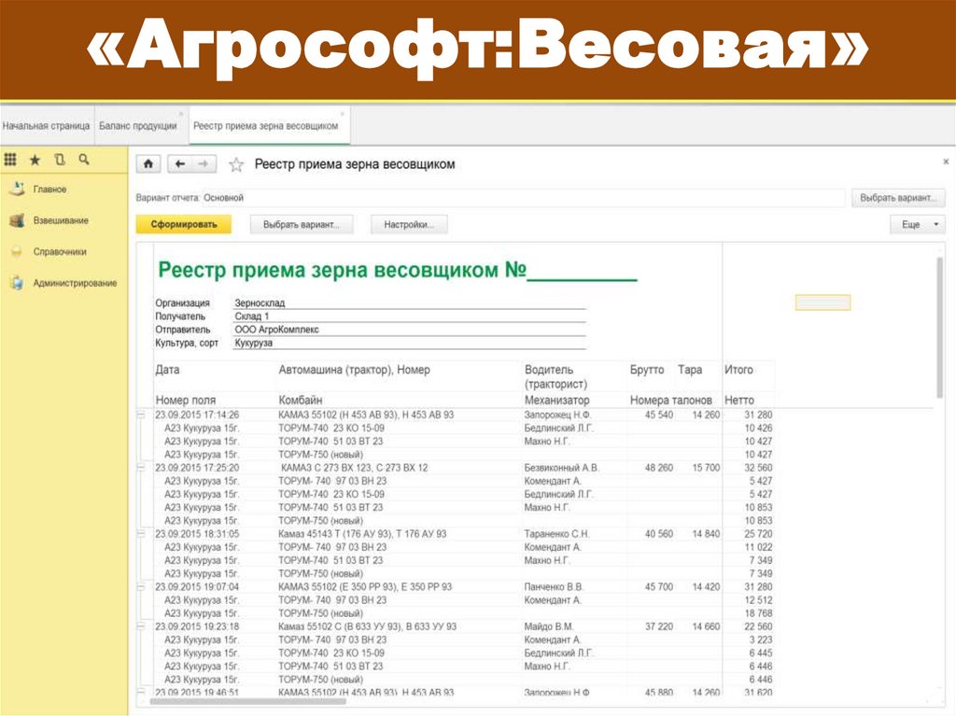This screenshot has width=956, height=716.
Task: Select driver Тараненко С.Н. cell
Action: (x=556, y=534)
